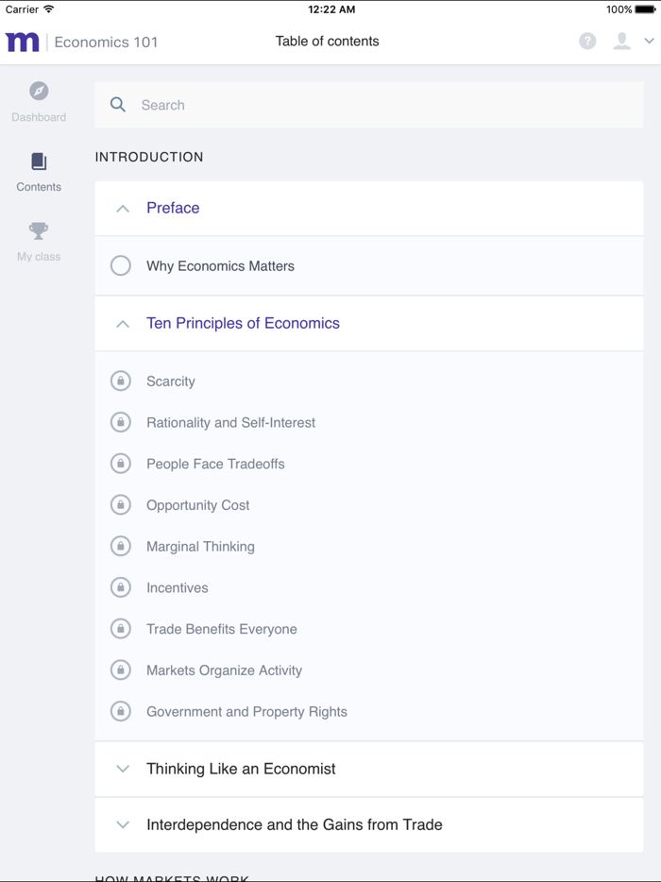This screenshot has width=661, height=882.
Task: Select Trade Benefits Everyone lesson
Action: tap(222, 629)
